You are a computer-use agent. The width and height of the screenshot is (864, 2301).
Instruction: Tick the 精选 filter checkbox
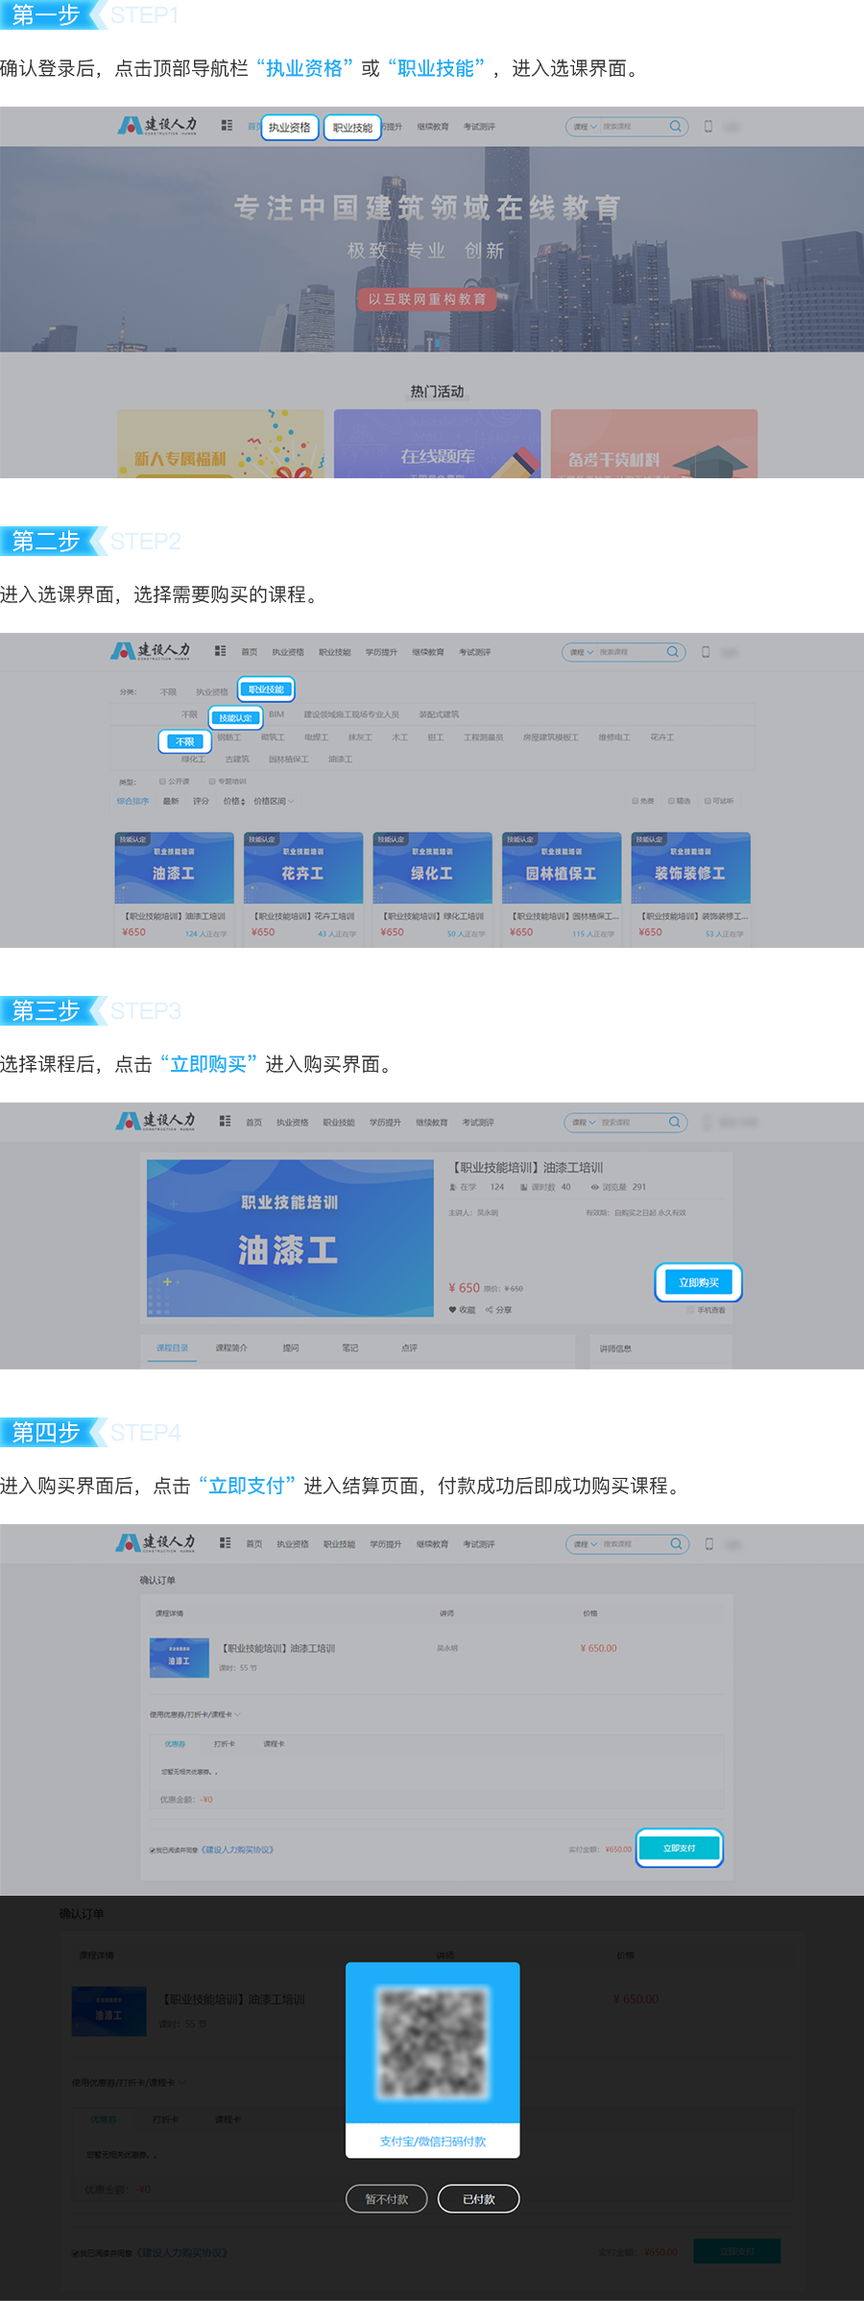coord(671,801)
